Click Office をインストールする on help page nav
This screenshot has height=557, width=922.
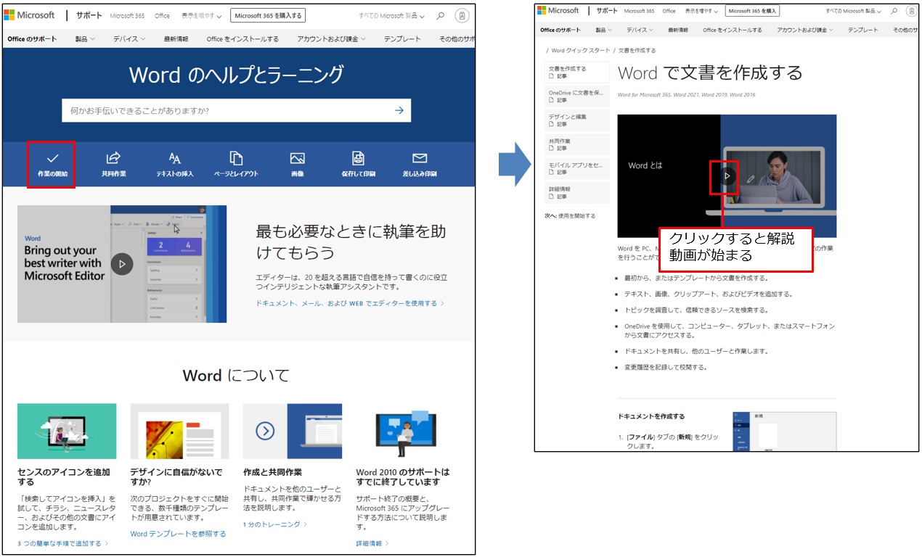[242, 38]
